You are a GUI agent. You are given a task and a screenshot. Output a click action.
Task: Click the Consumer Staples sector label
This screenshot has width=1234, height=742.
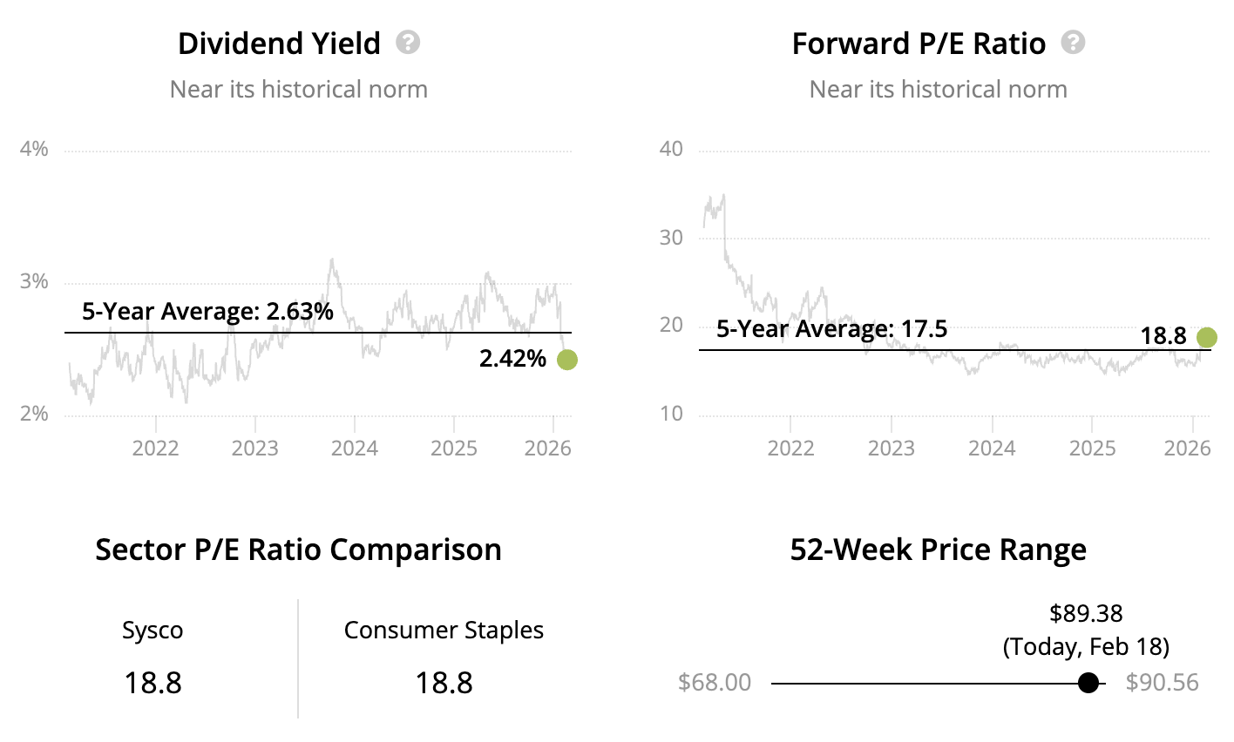click(x=444, y=631)
